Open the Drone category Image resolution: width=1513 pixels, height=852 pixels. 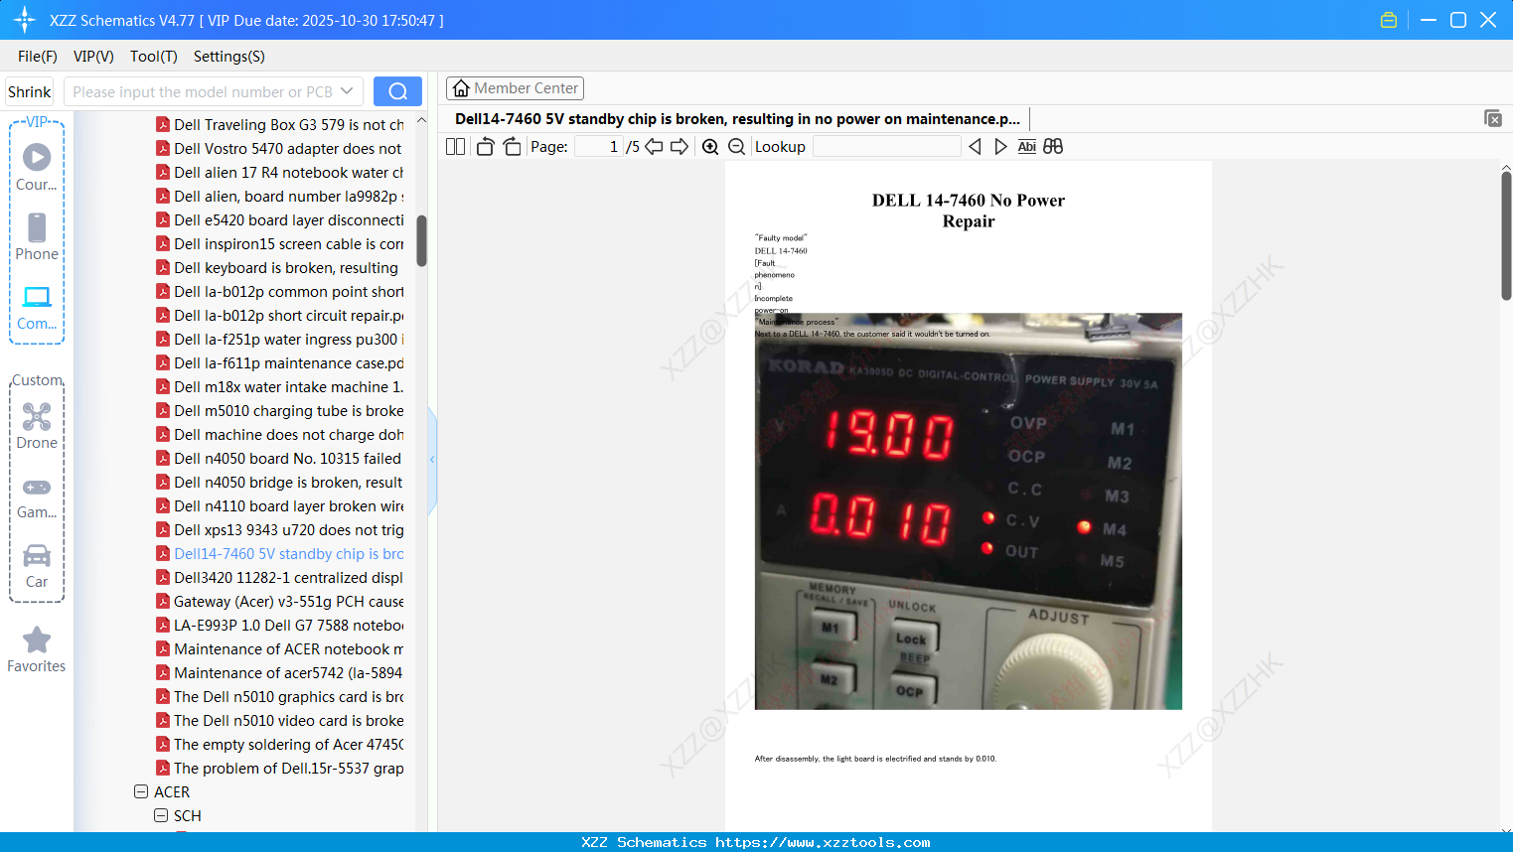[37, 426]
